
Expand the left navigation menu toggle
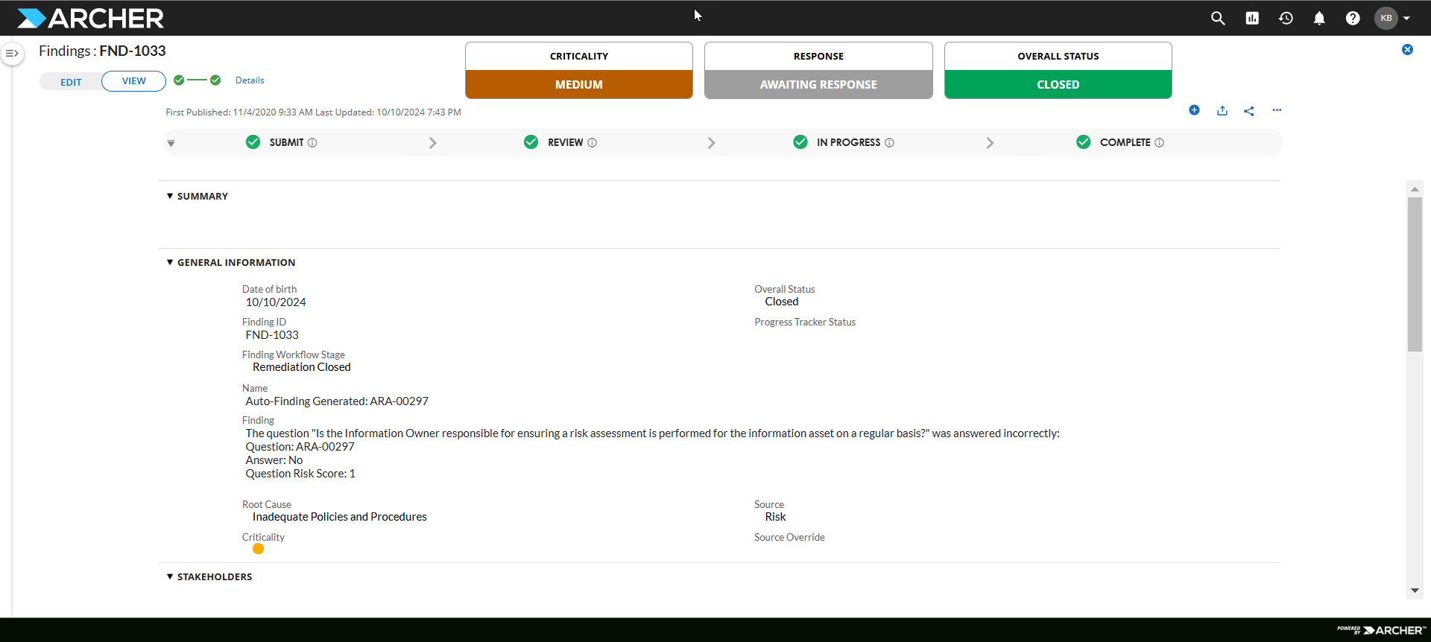pos(12,53)
